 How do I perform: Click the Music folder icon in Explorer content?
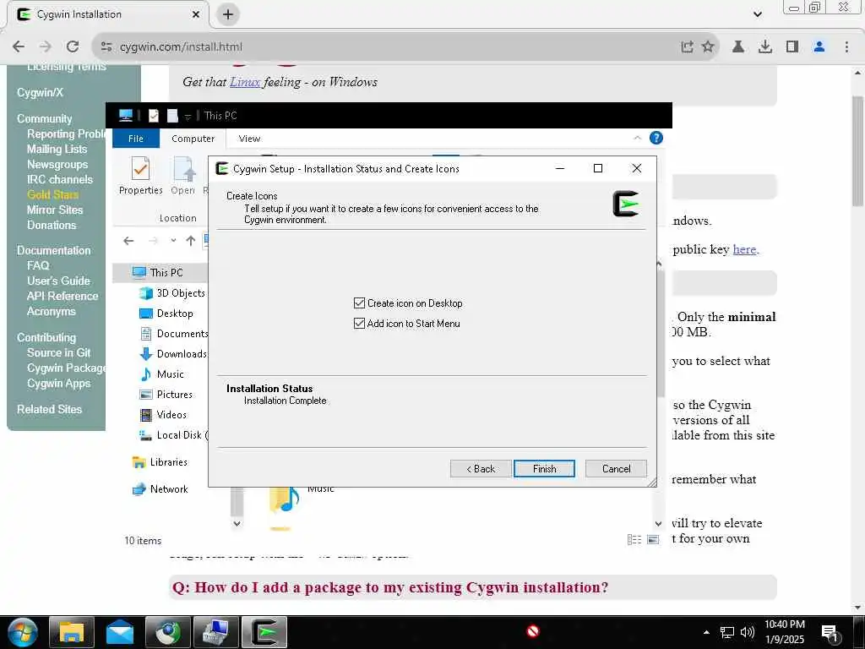pos(284,499)
